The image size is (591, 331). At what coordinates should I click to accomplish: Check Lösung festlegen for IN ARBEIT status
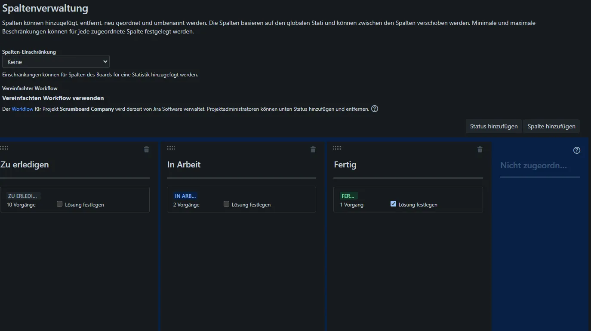(227, 204)
